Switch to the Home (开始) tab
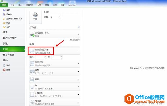The height and width of the screenshot is (106, 167). [x=13, y=5]
